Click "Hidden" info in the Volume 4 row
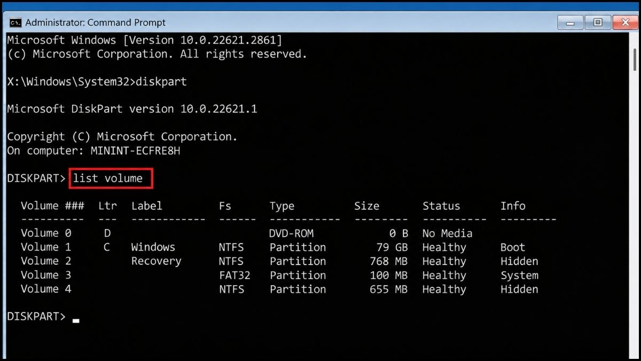This screenshot has height=361, width=641. pos(519,289)
